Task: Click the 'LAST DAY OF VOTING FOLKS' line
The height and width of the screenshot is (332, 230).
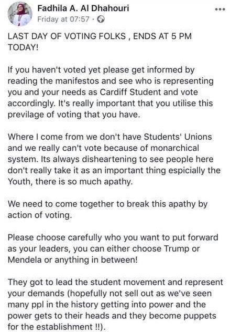Action: 100,36
